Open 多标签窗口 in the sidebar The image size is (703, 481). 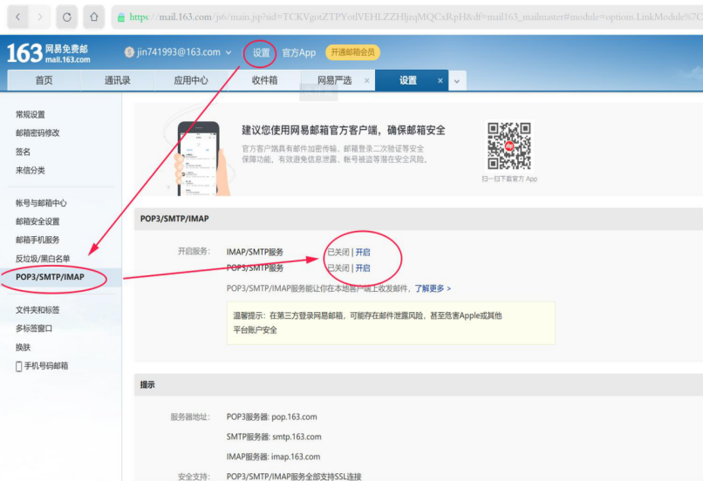click(x=34, y=329)
